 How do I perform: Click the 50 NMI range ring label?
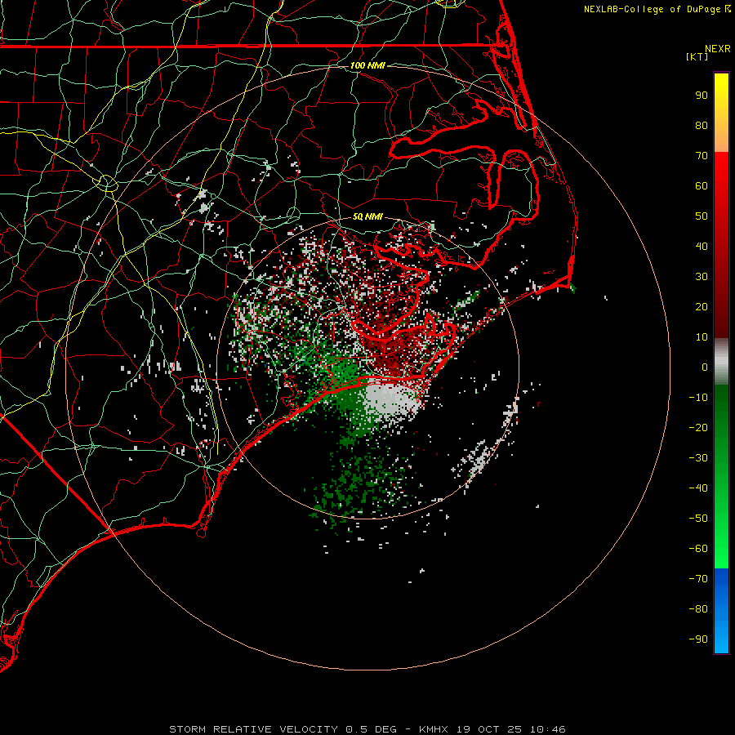pos(367,216)
